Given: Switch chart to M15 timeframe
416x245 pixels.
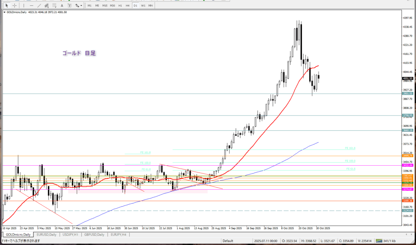Looking at the screenshot, I should [x=105, y=5].
